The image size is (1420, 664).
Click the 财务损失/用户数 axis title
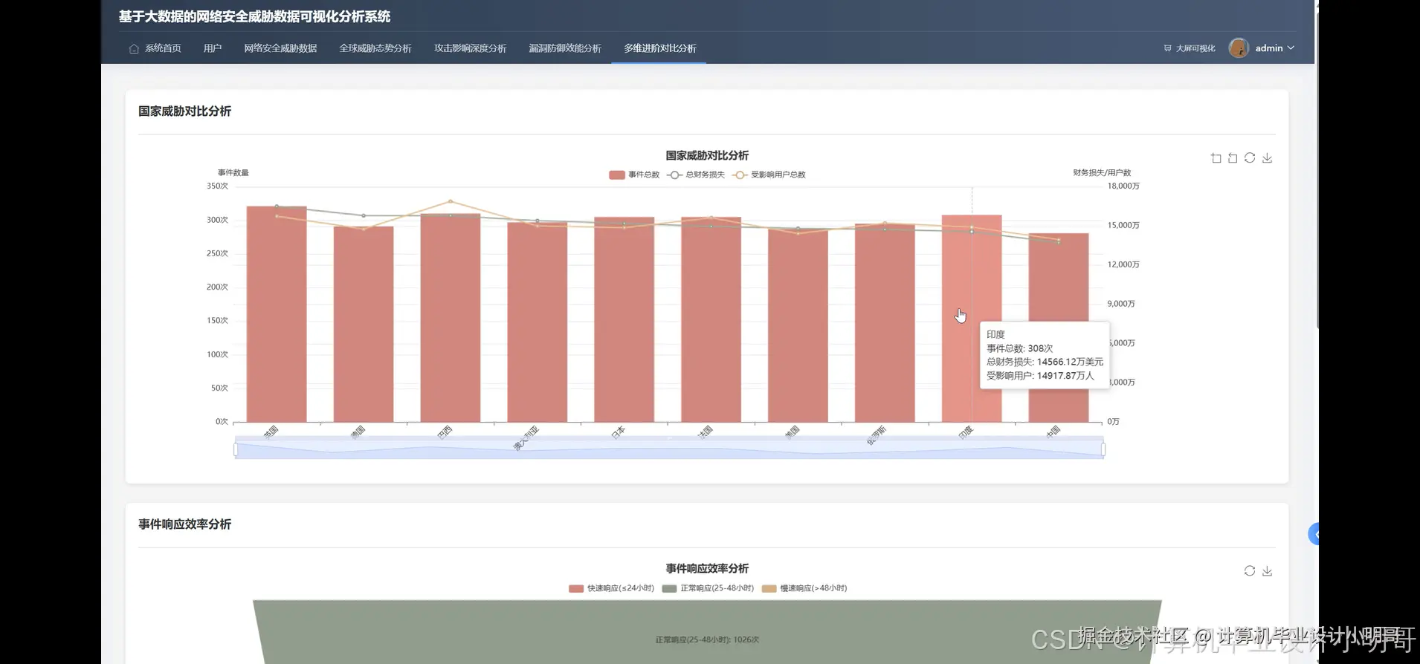1102,172
